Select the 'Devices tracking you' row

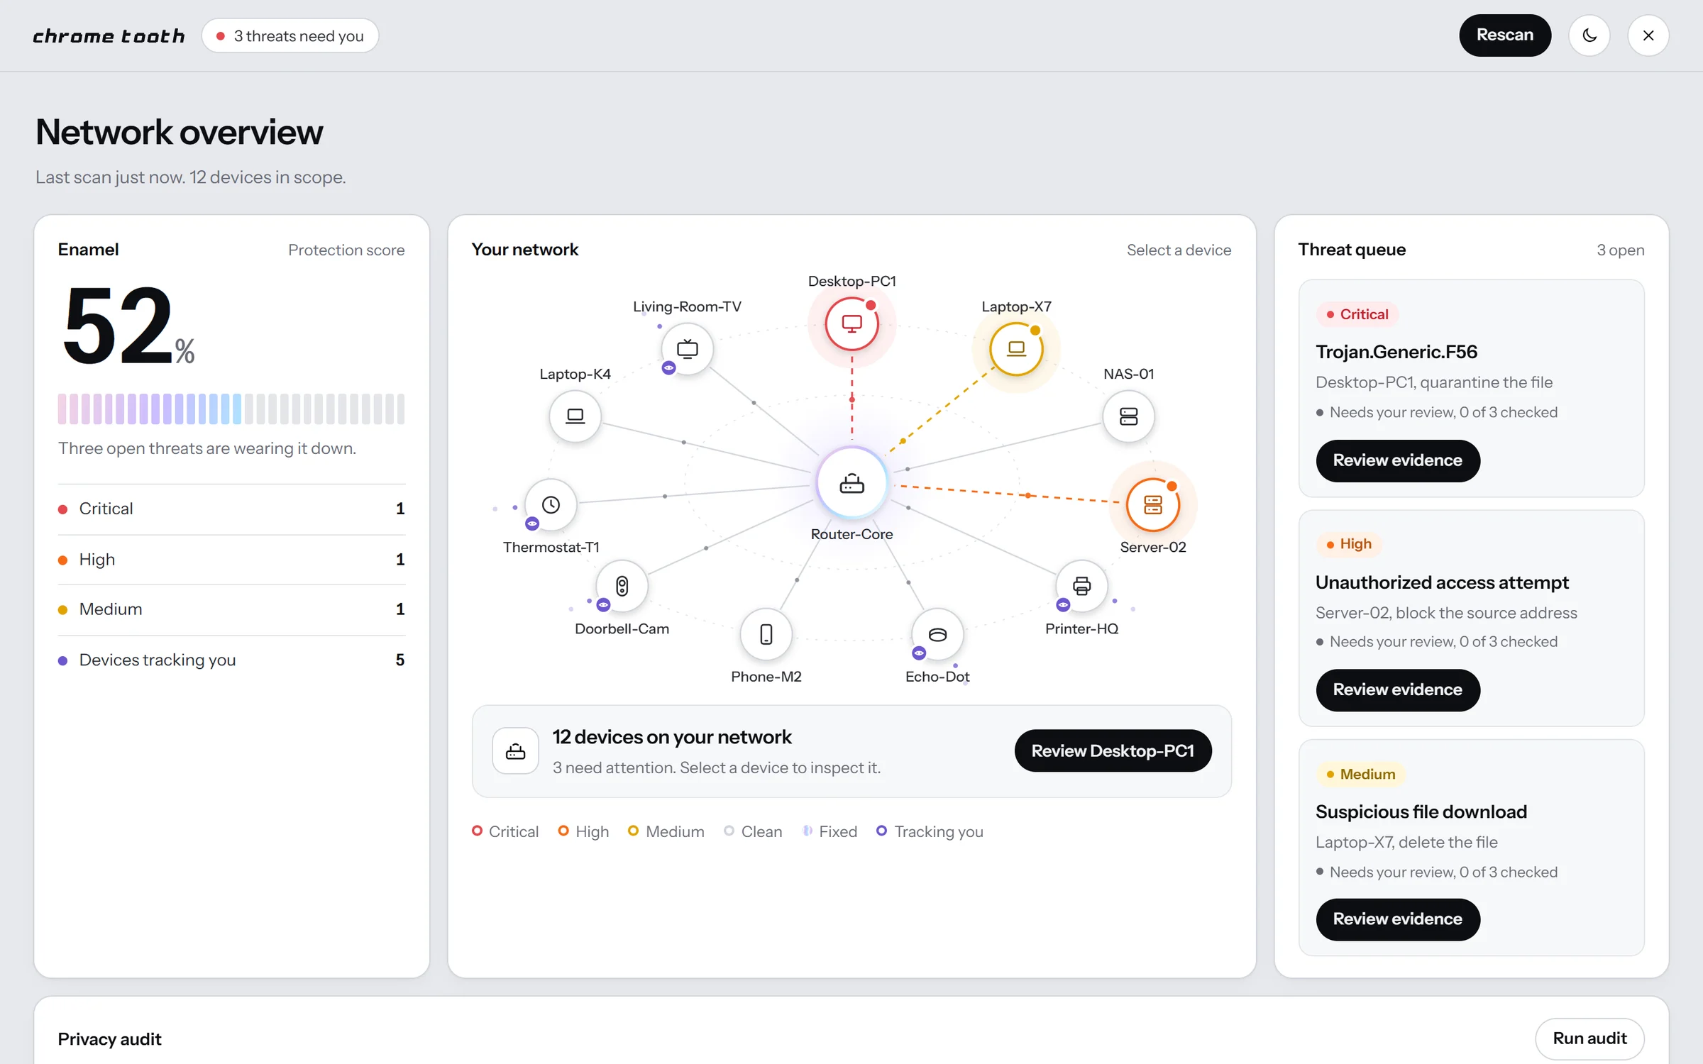[x=231, y=660]
